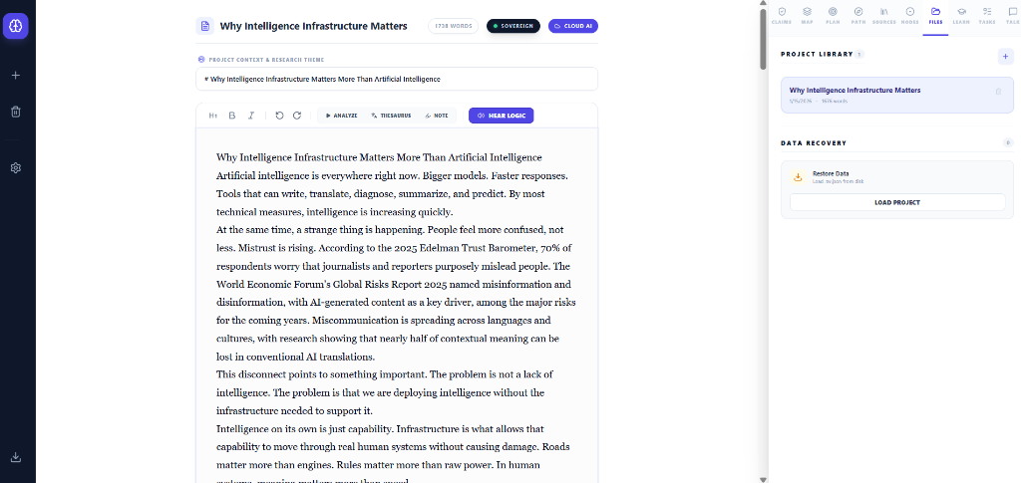Image resolution: width=1021 pixels, height=483 pixels.
Task: Click the Note button
Action: click(x=437, y=116)
